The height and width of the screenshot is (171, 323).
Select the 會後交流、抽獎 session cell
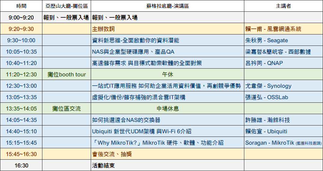pos(112,154)
